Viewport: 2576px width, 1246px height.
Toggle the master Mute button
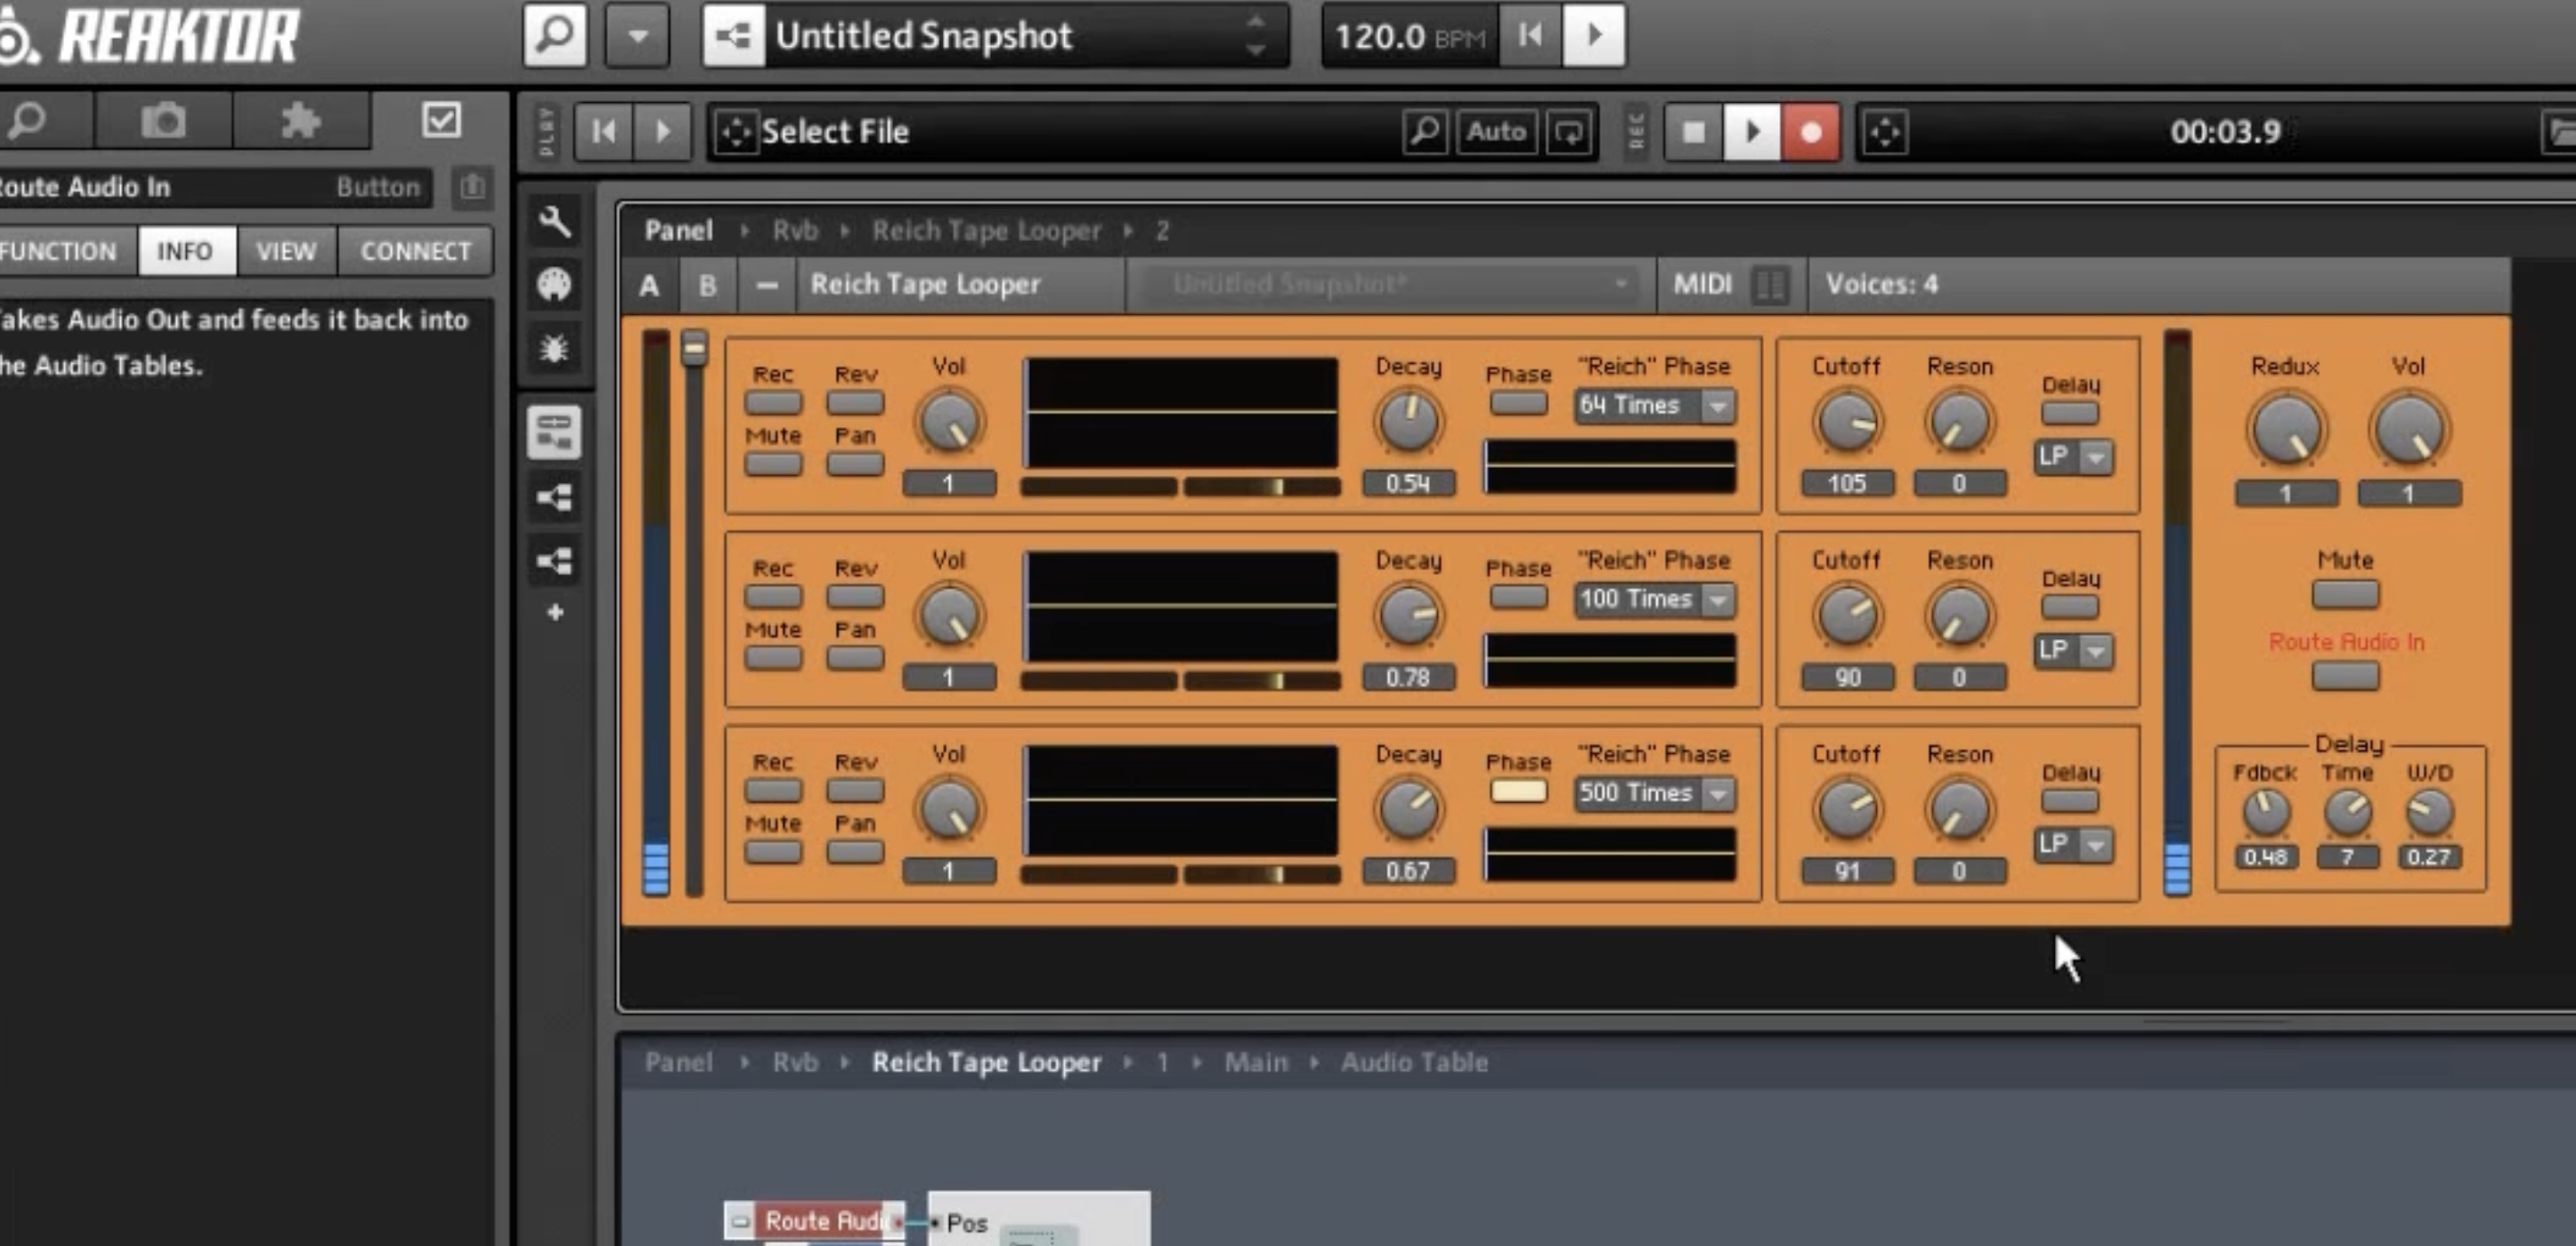(2345, 595)
